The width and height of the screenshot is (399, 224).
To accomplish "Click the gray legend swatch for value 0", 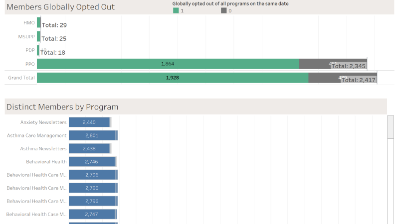I will pyautogui.click(x=223, y=10).
